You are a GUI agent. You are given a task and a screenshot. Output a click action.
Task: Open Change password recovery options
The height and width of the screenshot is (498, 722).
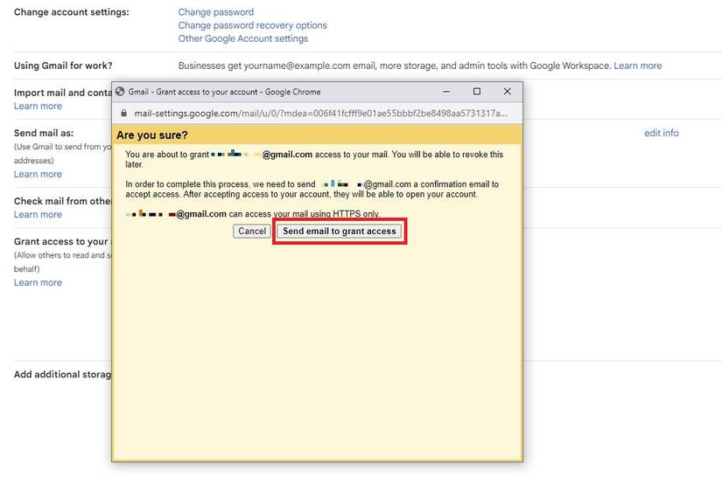click(252, 25)
